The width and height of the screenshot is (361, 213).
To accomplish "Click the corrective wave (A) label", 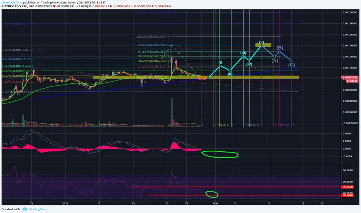I will (x=275, y=61).
